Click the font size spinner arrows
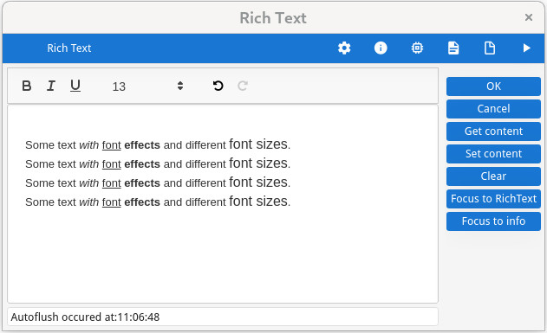Screen dimensions: 547x333 tap(180, 86)
